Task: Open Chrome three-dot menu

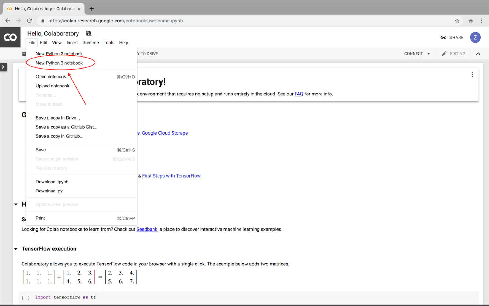Action: pyautogui.click(x=481, y=21)
